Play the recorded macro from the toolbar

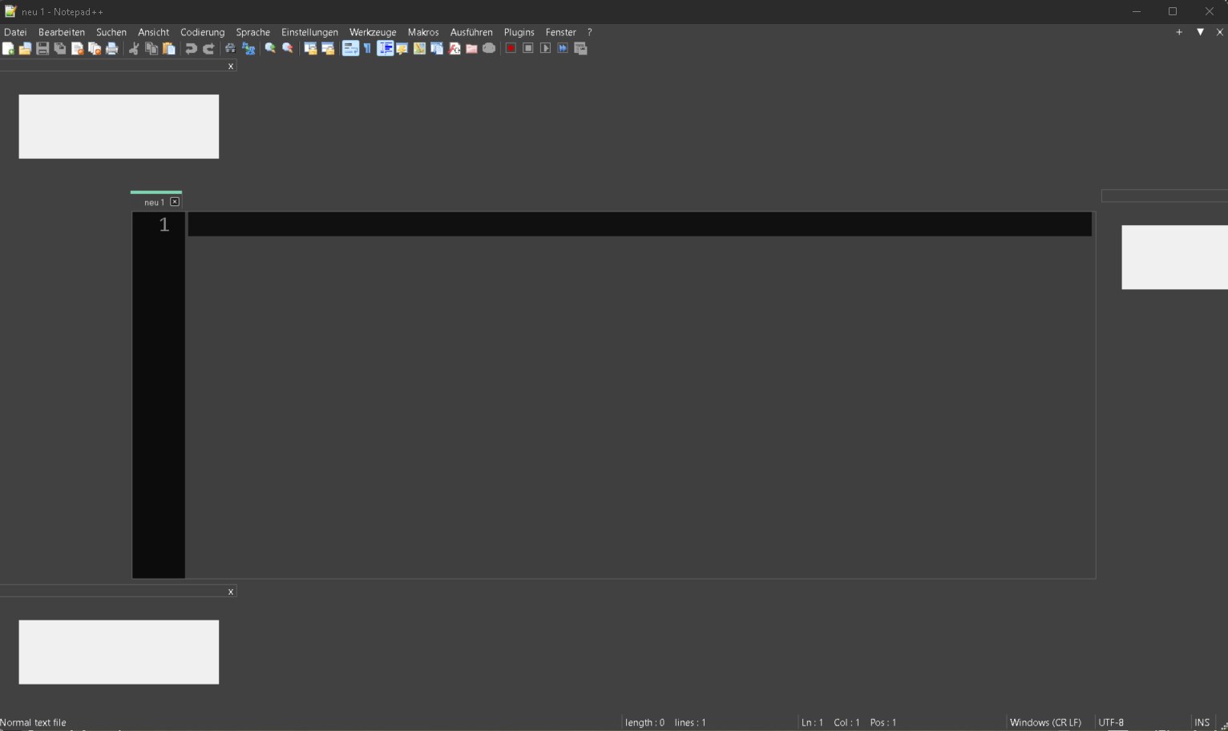(x=546, y=48)
